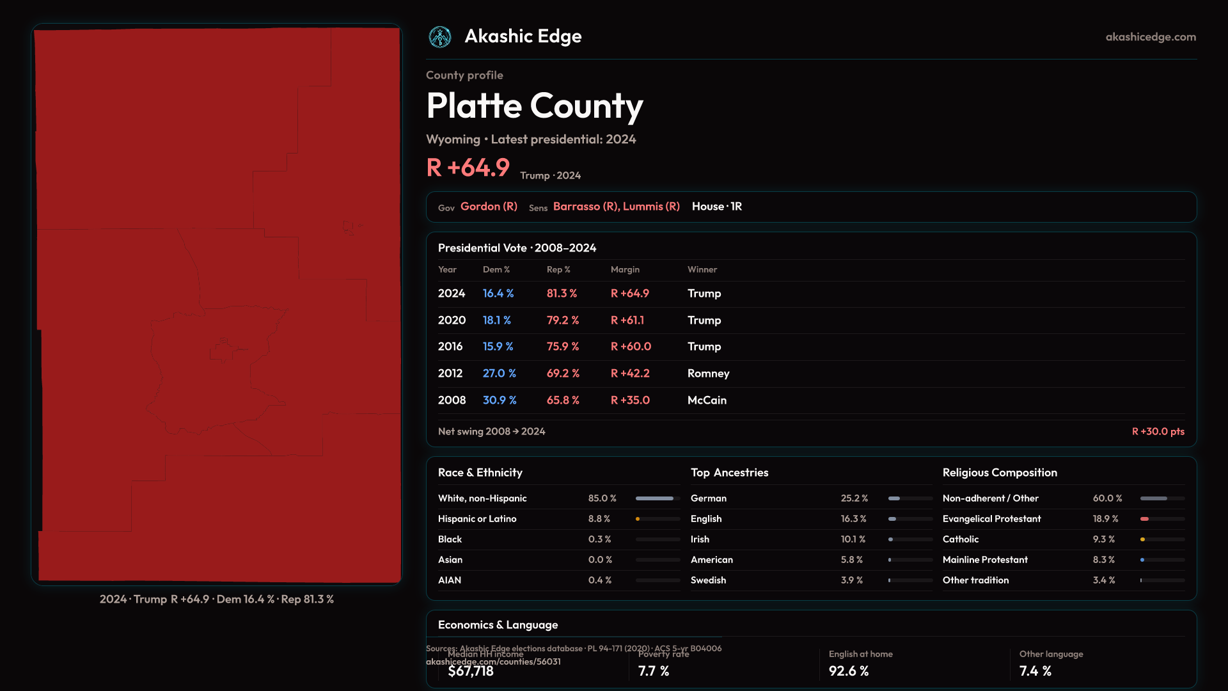Click the Mainline Protestant blue dot indicator
Image resolution: width=1228 pixels, height=691 pixels.
point(1142,560)
